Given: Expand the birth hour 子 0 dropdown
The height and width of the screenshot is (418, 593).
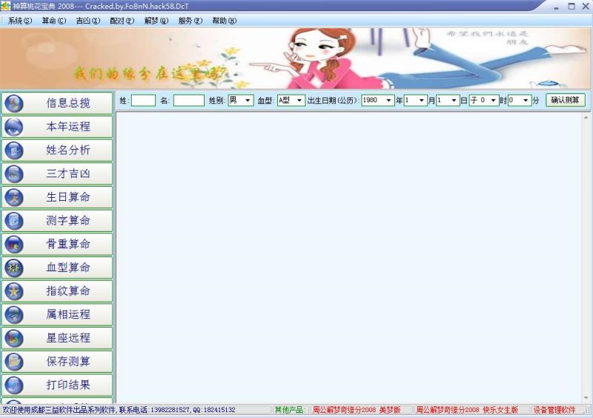Looking at the screenshot, I should (493, 100).
